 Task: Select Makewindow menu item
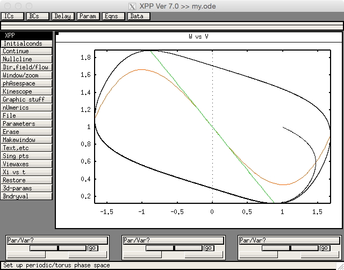point(26,140)
